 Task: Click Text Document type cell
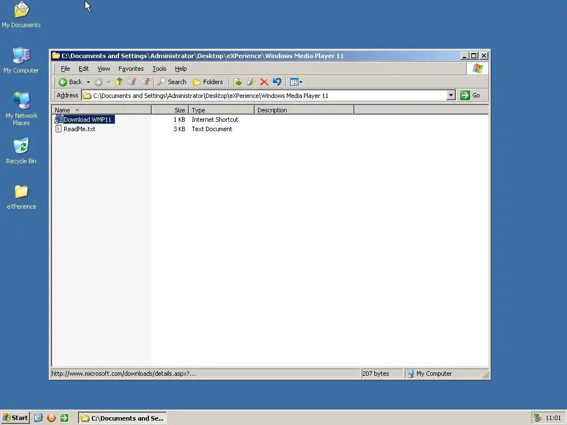(x=212, y=129)
